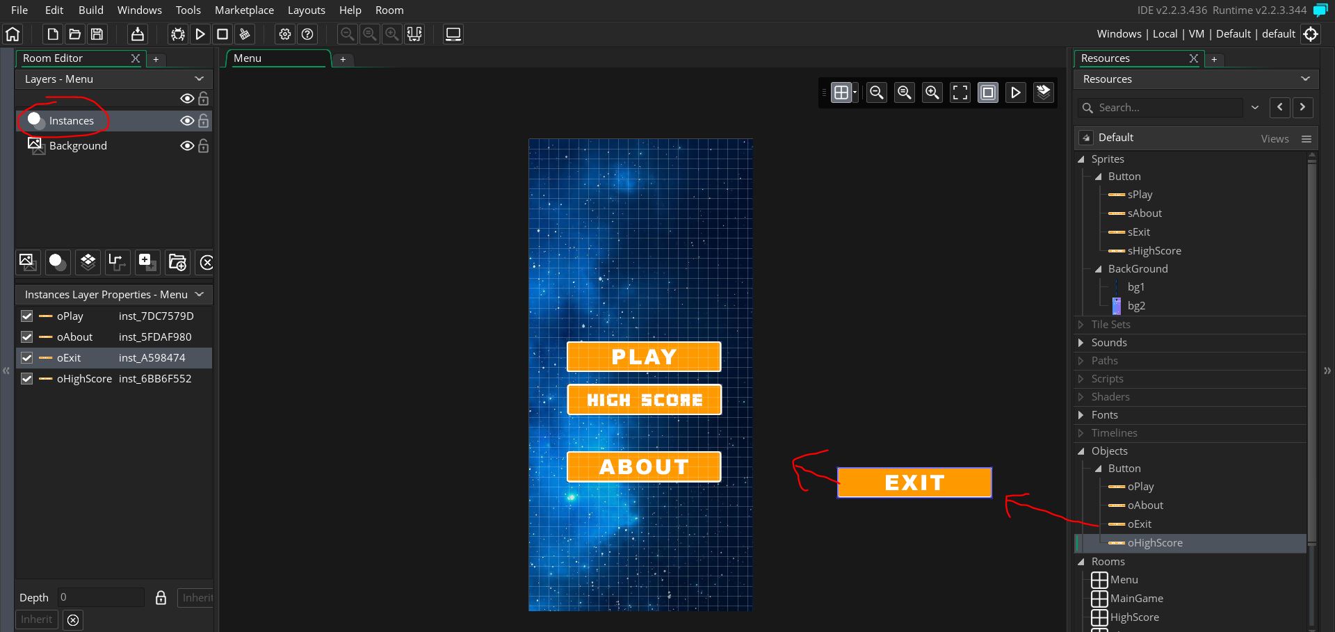The height and width of the screenshot is (632, 1335).
Task: Add a new instances layer
Action: coord(57,262)
